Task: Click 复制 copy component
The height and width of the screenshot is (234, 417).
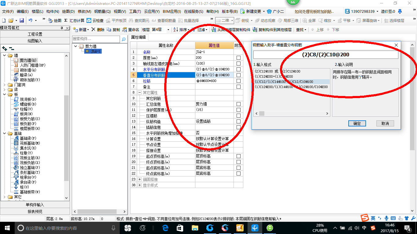Action: pos(114,30)
